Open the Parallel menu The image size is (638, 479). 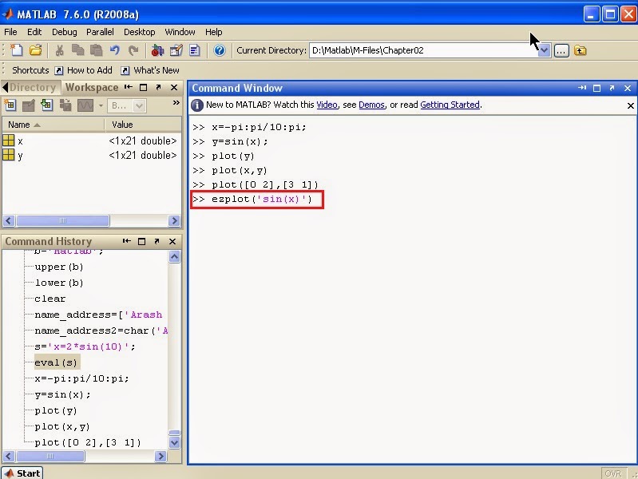[x=100, y=32]
